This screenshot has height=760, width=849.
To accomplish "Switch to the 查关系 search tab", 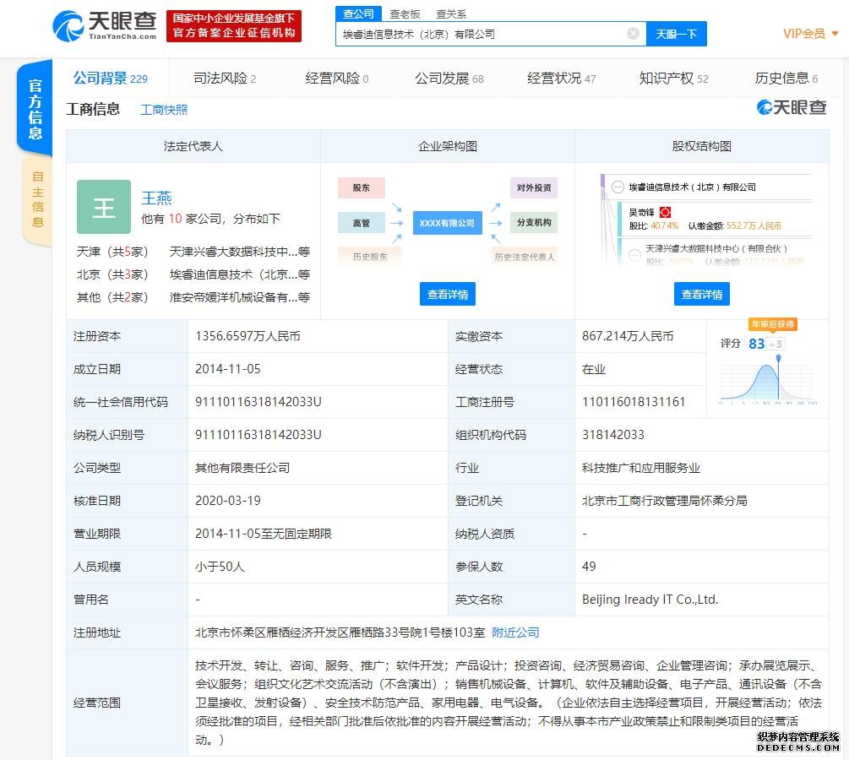I will [x=451, y=14].
